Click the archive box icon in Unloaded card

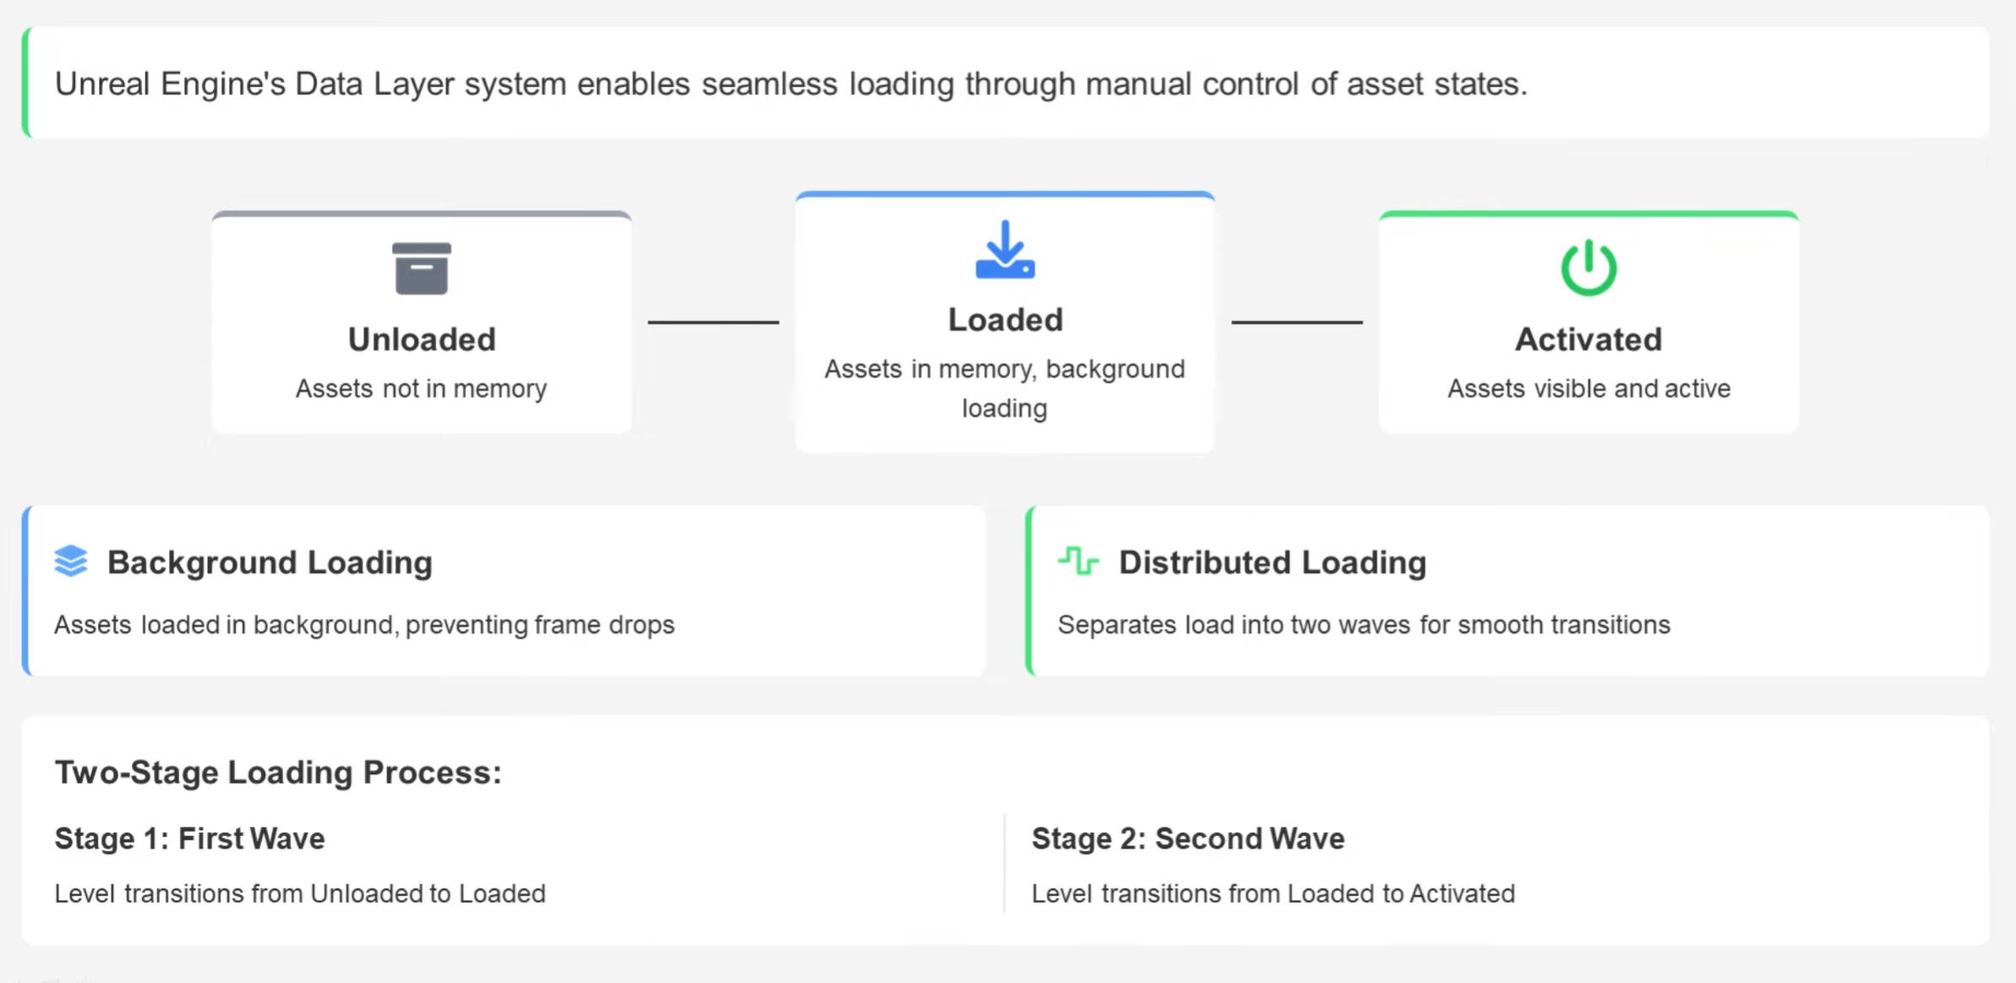pos(421,269)
